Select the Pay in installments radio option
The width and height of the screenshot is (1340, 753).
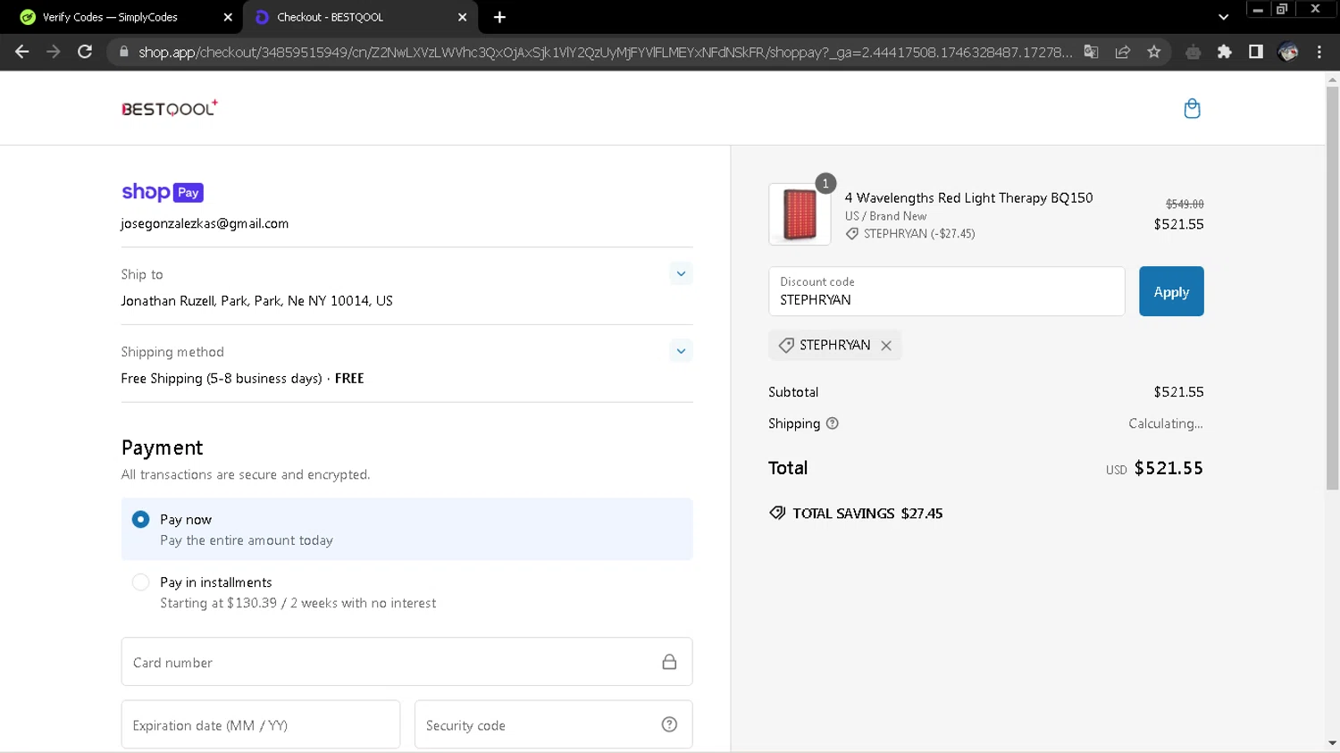(x=140, y=582)
